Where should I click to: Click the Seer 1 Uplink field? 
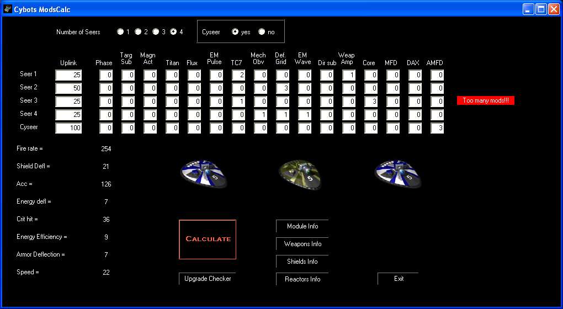pos(68,75)
